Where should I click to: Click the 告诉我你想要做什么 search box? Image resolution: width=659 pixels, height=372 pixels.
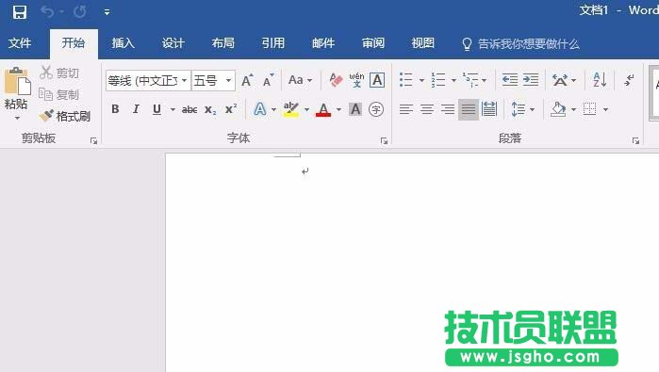[521, 43]
